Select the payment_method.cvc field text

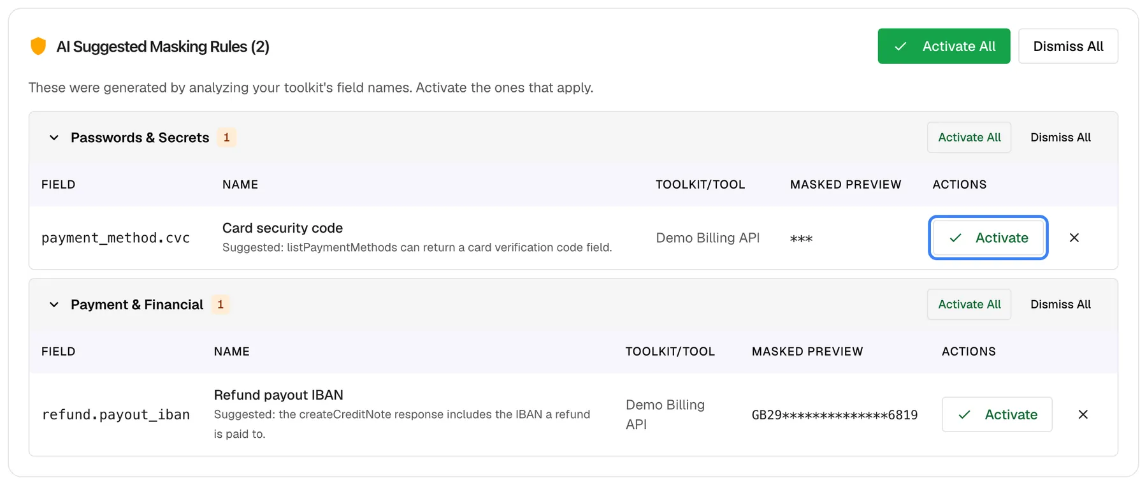tap(115, 238)
